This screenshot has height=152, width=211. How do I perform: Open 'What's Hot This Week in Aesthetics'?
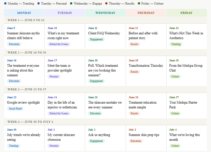[186, 35]
